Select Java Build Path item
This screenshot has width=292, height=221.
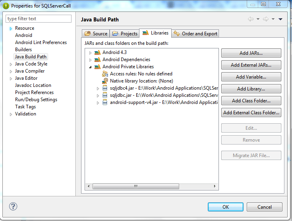(x=31, y=57)
